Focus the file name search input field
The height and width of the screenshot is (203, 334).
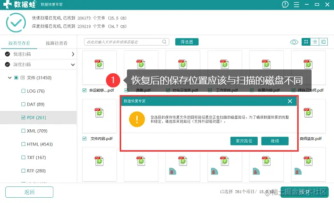[126, 42]
